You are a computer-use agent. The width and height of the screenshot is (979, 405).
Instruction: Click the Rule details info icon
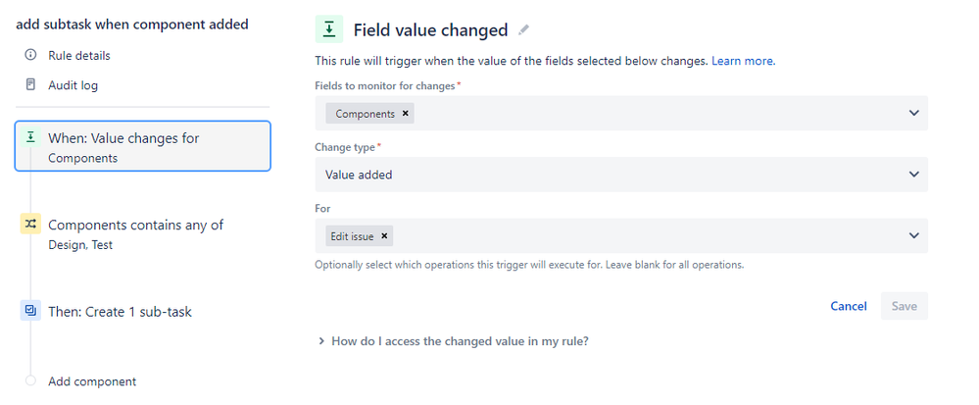30,55
